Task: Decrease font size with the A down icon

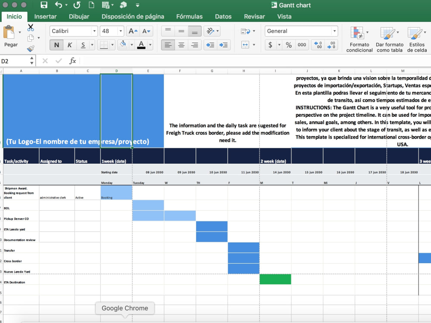Action: [146, 31]
